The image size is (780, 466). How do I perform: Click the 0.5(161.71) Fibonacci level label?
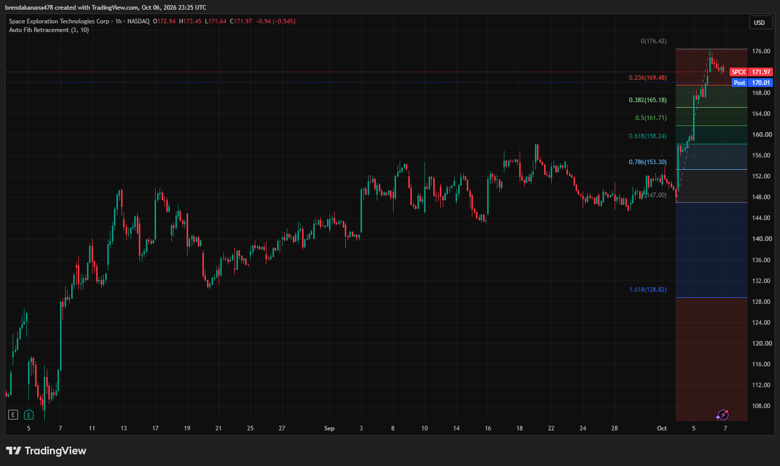[x=651, y=118]
